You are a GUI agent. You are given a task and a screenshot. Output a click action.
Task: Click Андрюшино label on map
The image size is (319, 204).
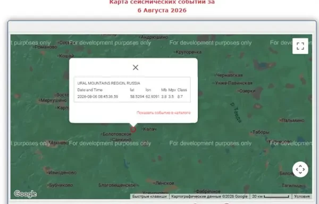[154, 37]
